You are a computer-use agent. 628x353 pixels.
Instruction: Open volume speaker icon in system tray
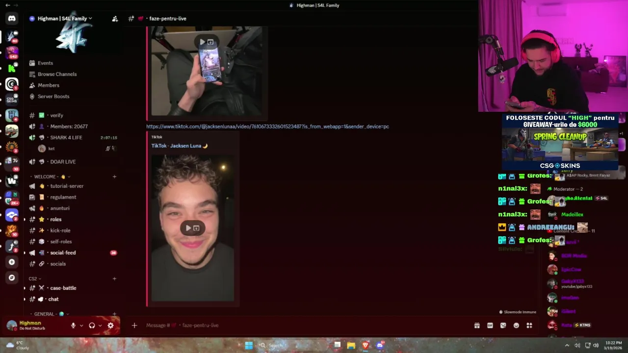point(596,345)
